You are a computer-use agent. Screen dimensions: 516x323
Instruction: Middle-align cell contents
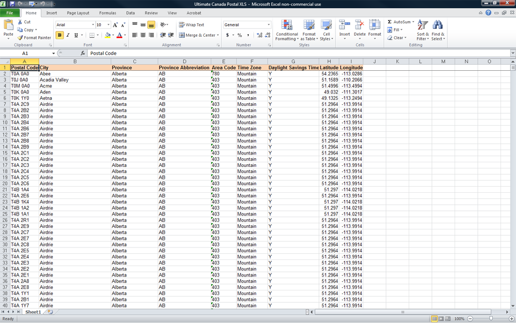143,25
